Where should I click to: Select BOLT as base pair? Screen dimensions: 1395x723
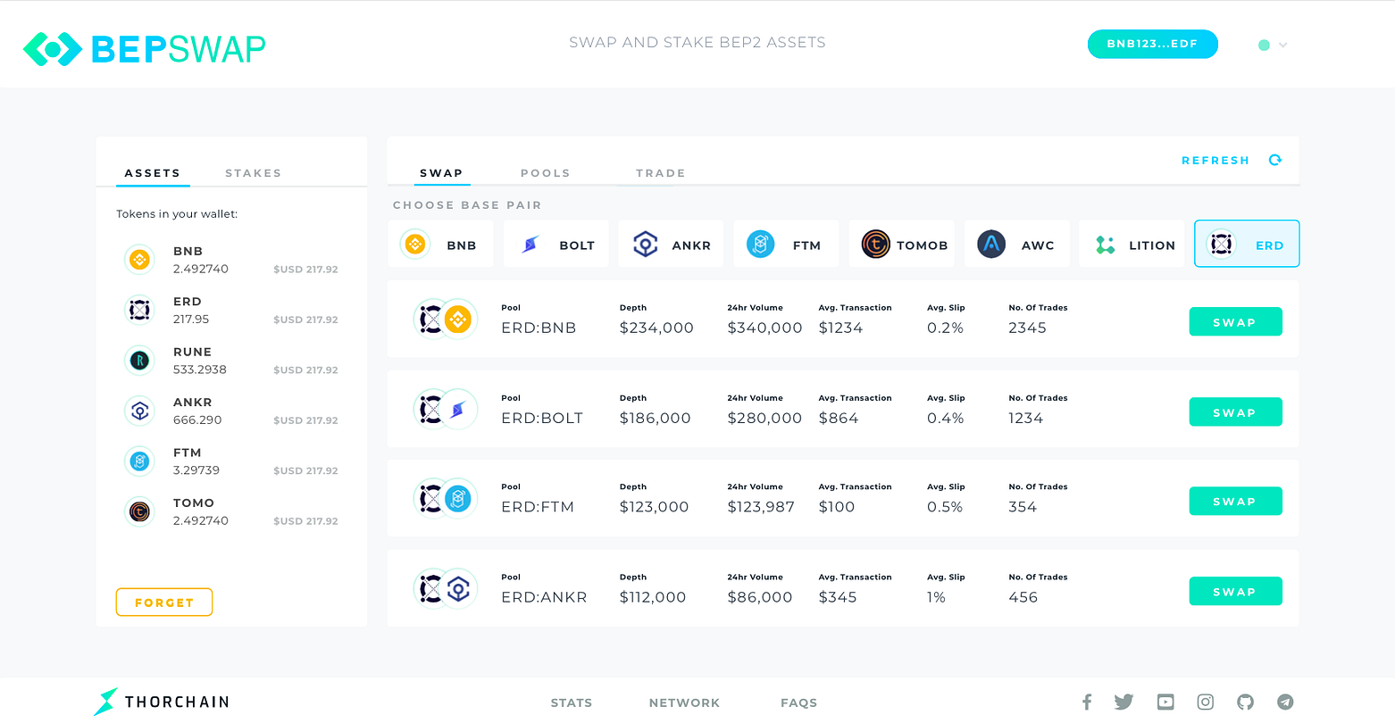(x=556, y=244)
